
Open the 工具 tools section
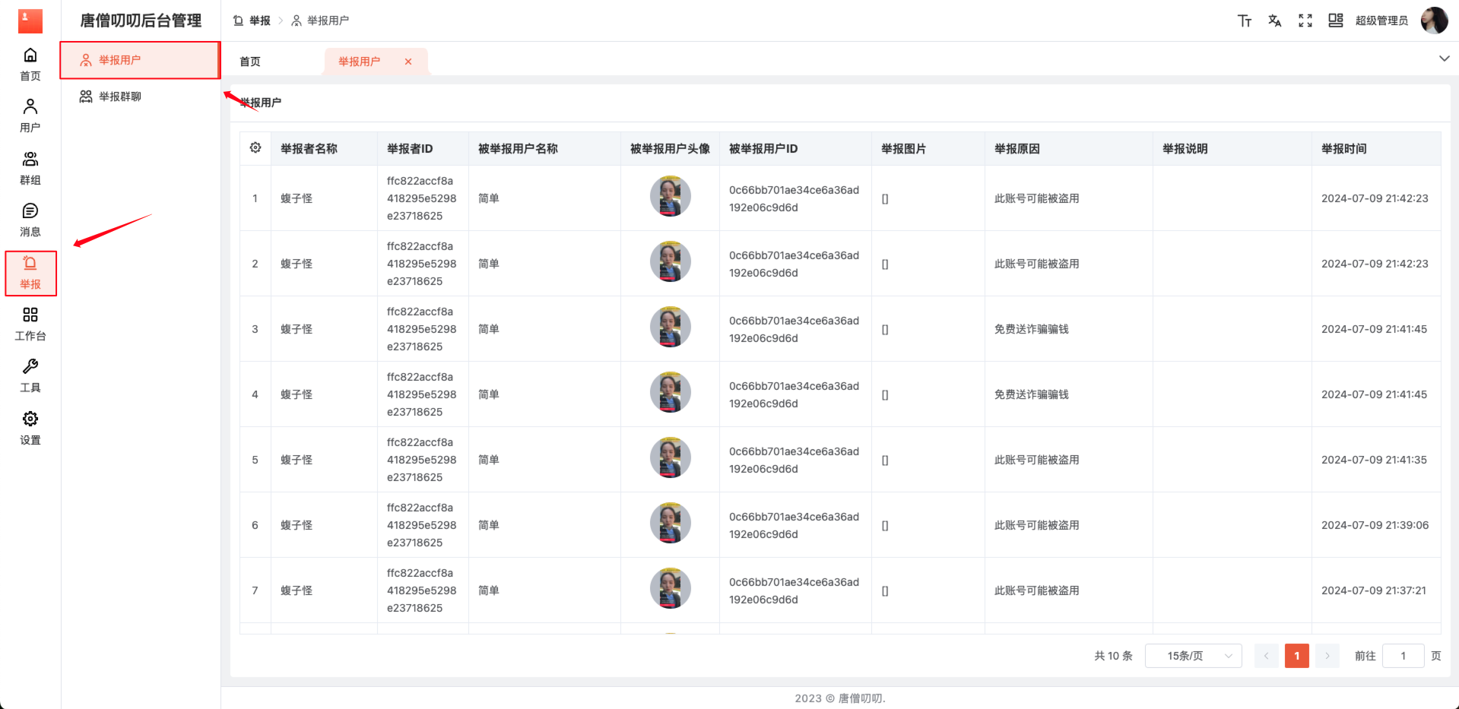point(30,375)
